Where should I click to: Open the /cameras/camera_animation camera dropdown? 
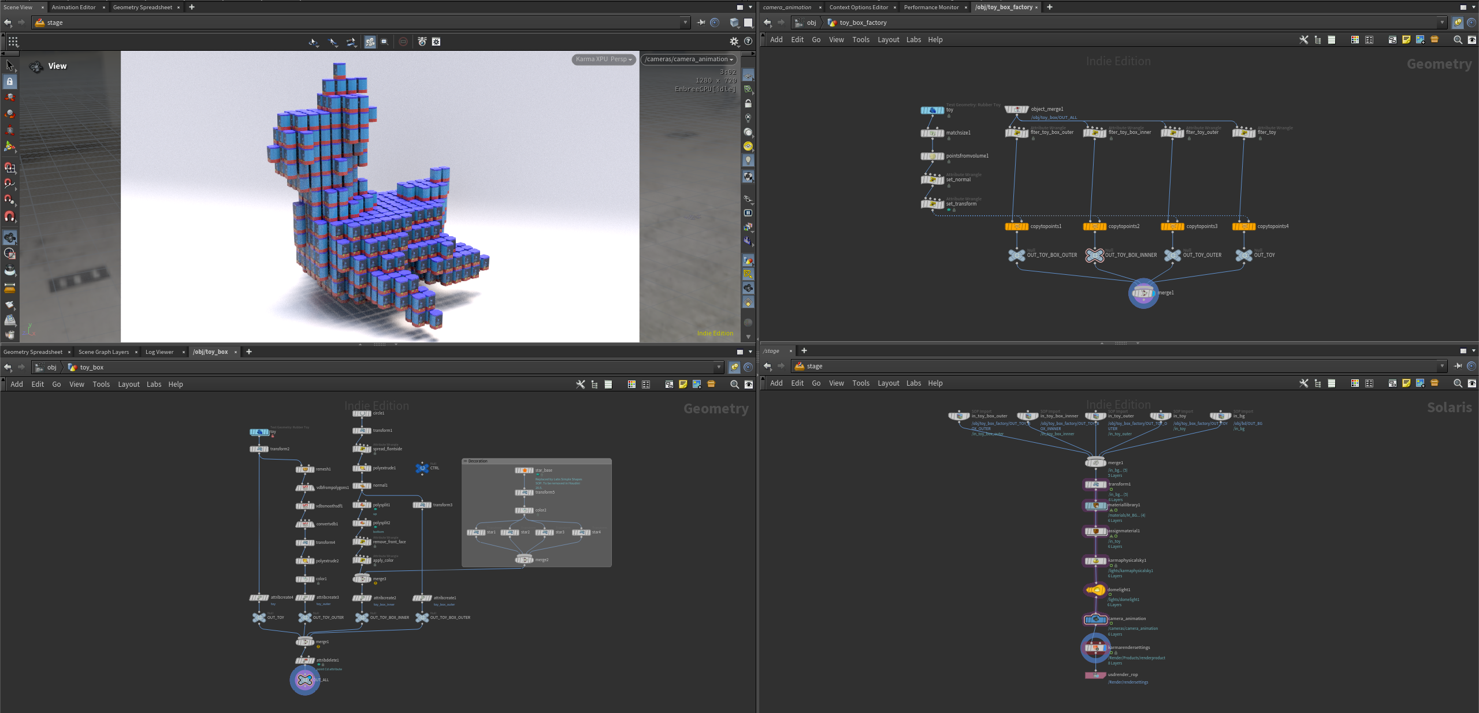[x=689, y=59]
